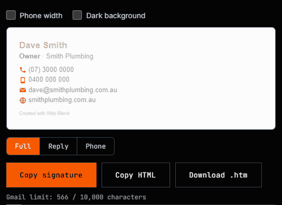The image size is (282, 205).
Task: Select the Full signature tab
Action: point(23,146)
